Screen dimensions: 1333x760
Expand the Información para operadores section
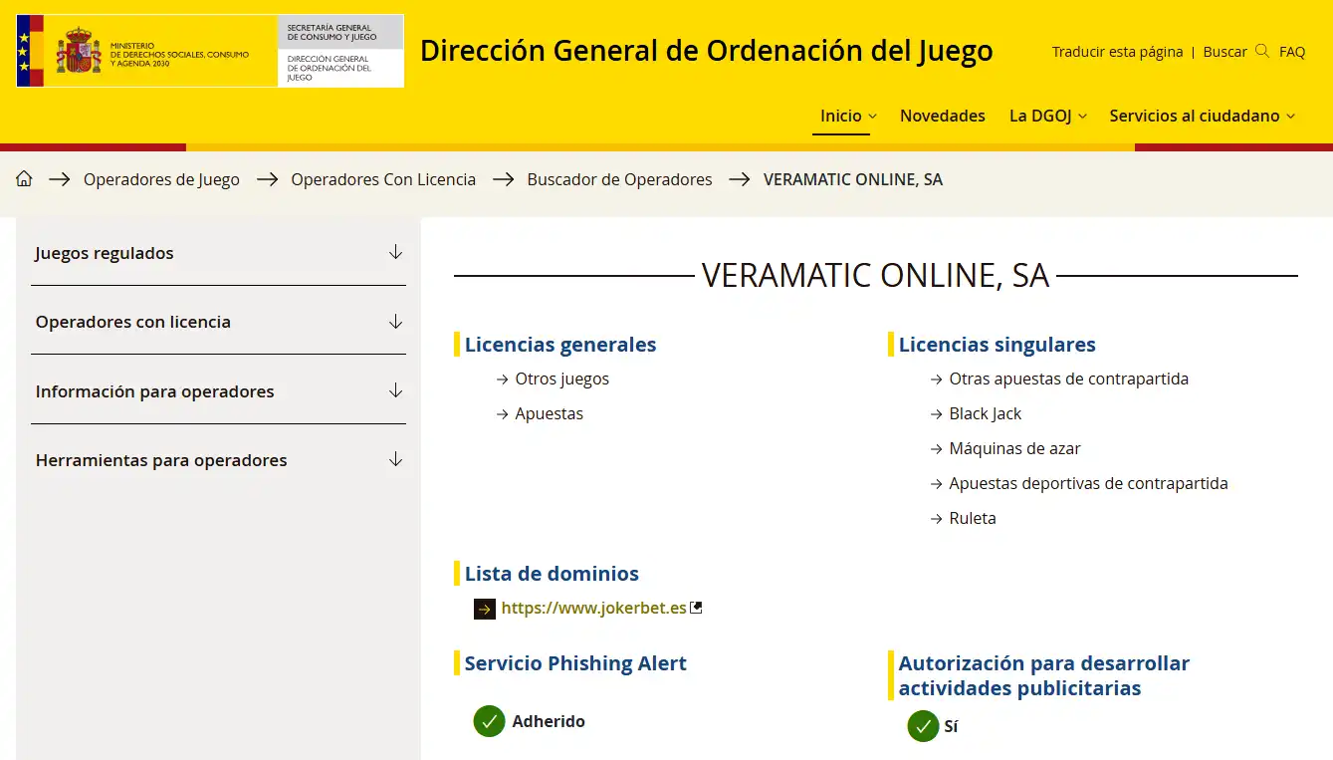[x=218, y=390]
